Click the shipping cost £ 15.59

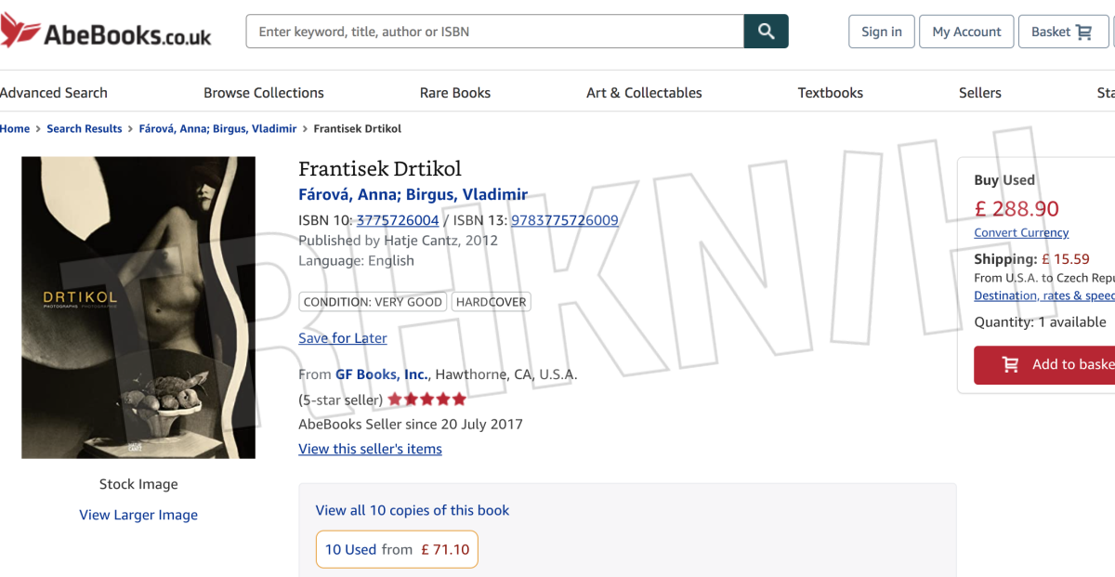tap(1066, 259)
